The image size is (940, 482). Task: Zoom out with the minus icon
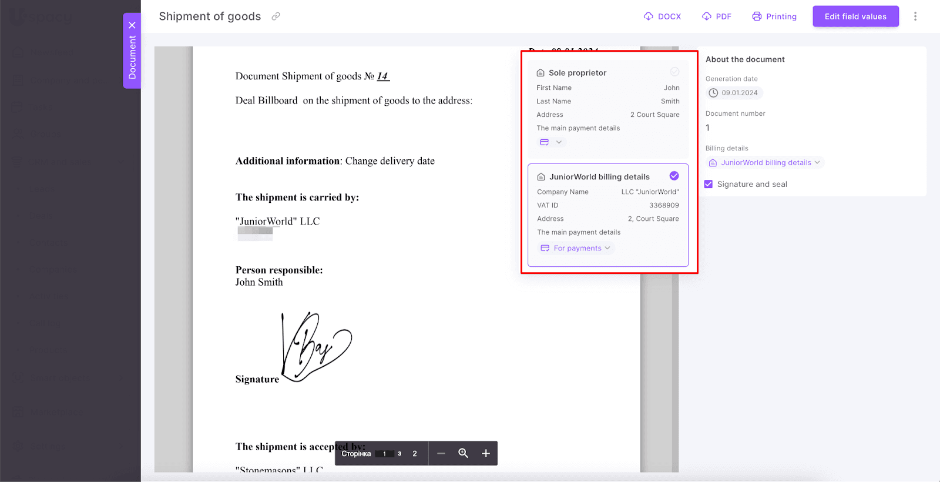(441, 453)
